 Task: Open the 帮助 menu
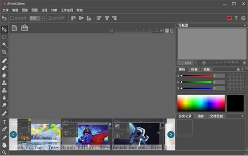79,10
